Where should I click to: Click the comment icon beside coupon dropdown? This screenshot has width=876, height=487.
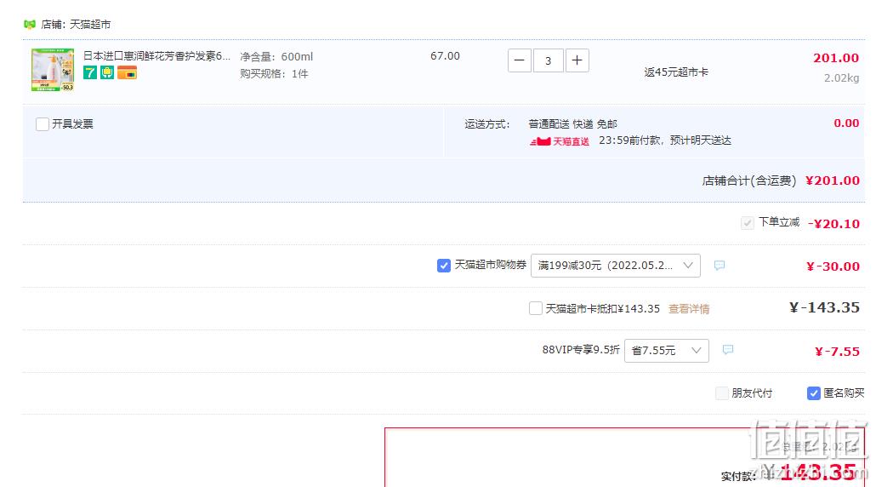720,265
